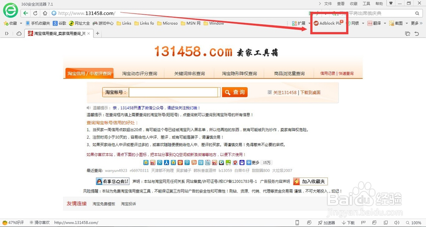
Task: Click the 加速器 status bar button
Action: [326, 223]
